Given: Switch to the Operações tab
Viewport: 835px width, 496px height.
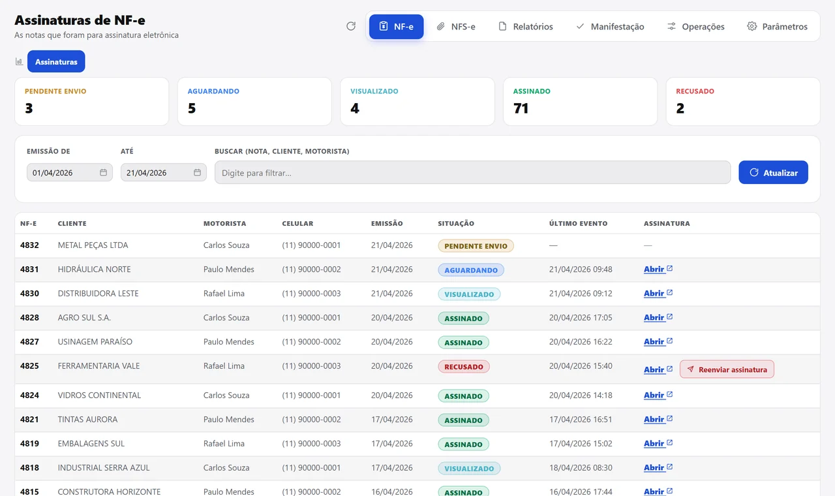Looking at the screenshot, I should (x=696, y=27).
